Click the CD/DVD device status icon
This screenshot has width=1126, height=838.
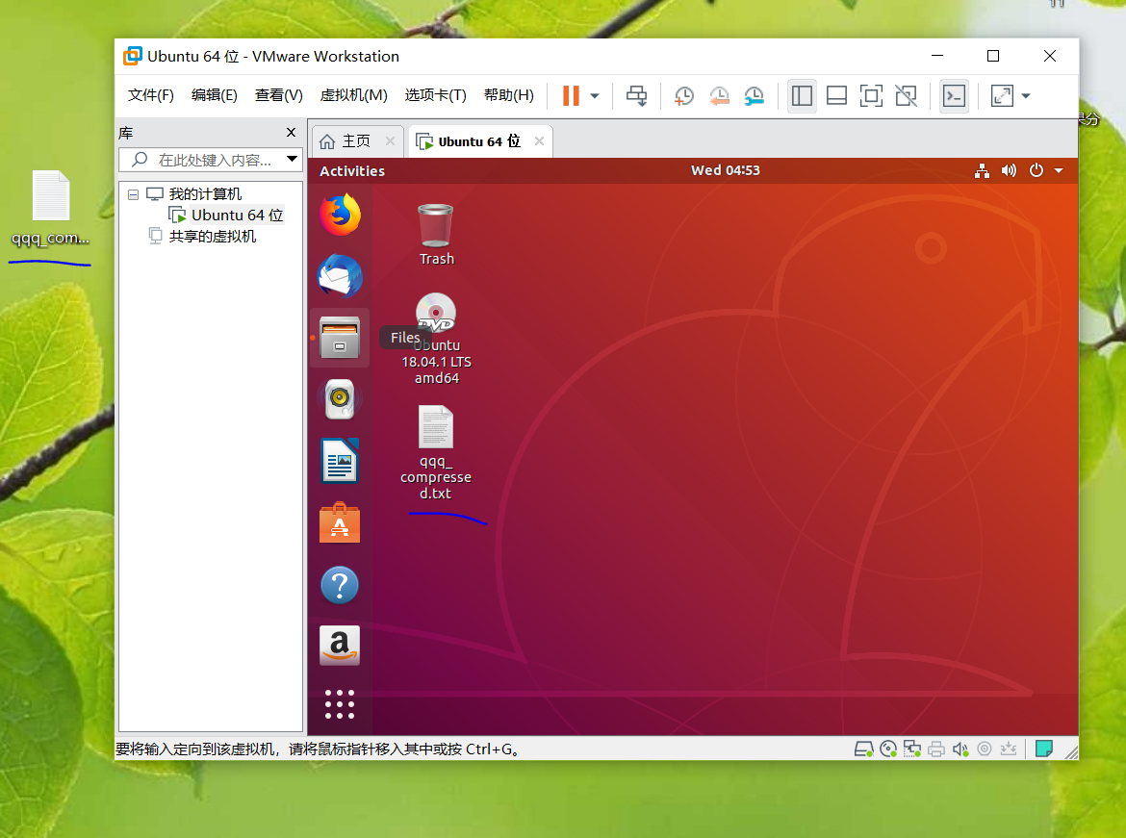pos(888,749)
